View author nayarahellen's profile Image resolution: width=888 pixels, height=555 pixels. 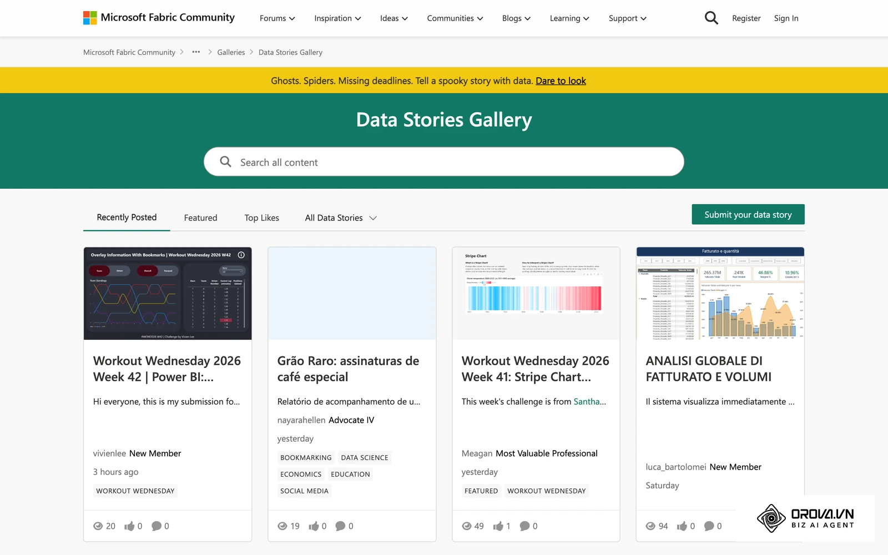pos(301,420)
